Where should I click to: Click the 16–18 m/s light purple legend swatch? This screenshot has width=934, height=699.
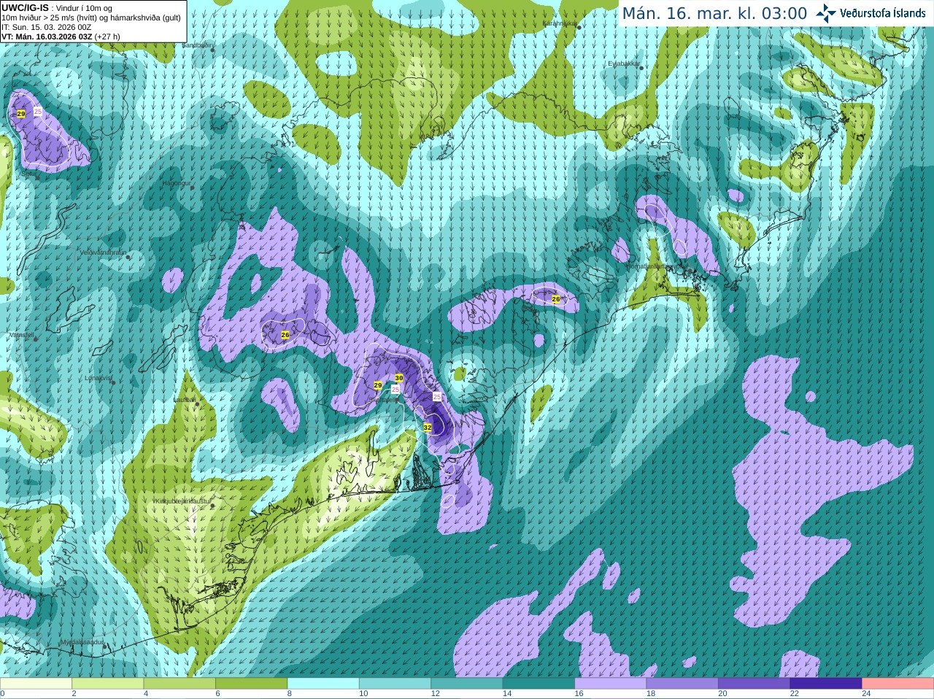coord(611,683)
